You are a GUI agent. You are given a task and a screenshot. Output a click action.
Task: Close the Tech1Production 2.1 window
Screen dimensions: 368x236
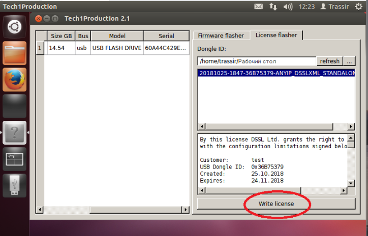39,18
